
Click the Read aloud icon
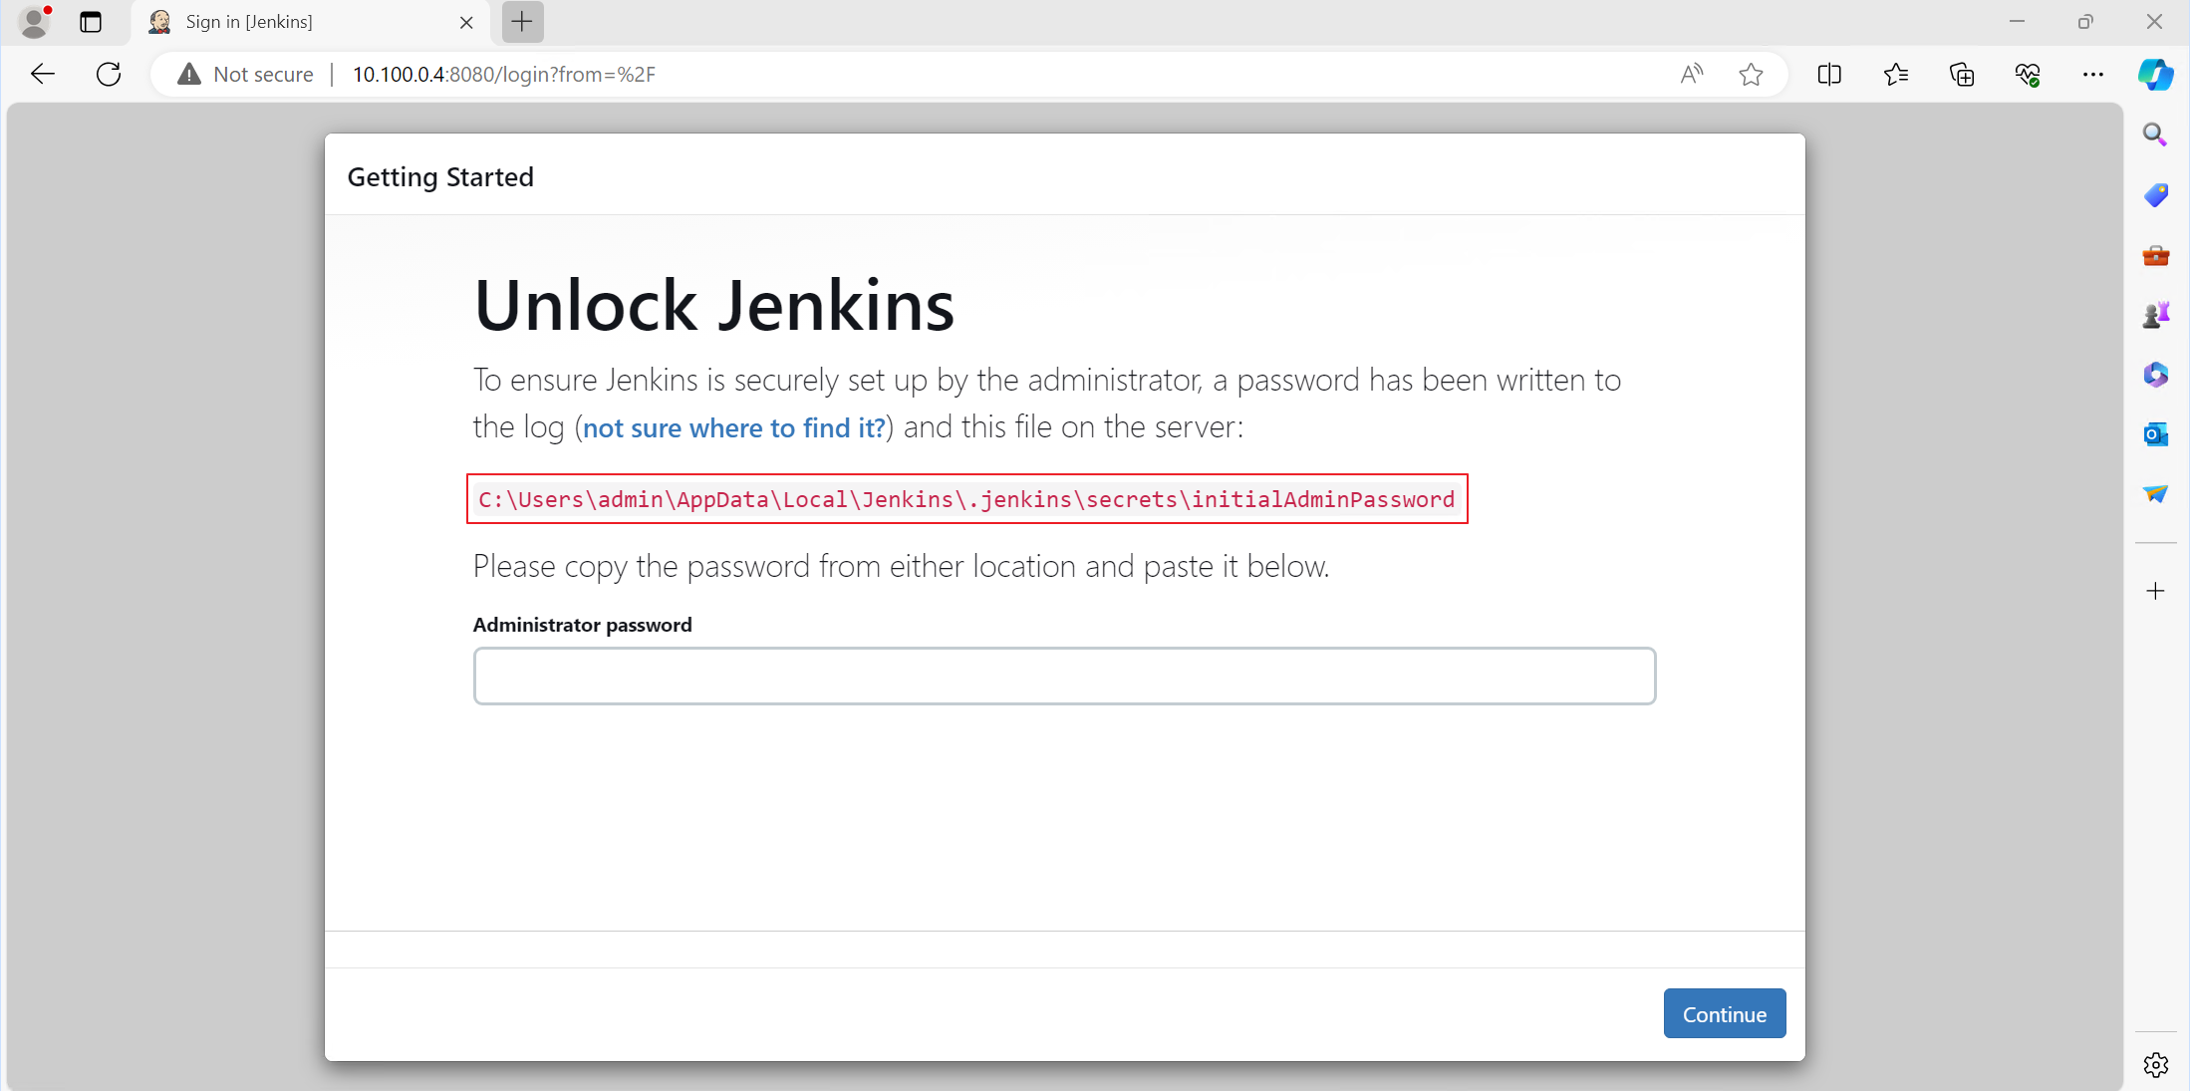pyautogui.click(x=1691, y=74)
